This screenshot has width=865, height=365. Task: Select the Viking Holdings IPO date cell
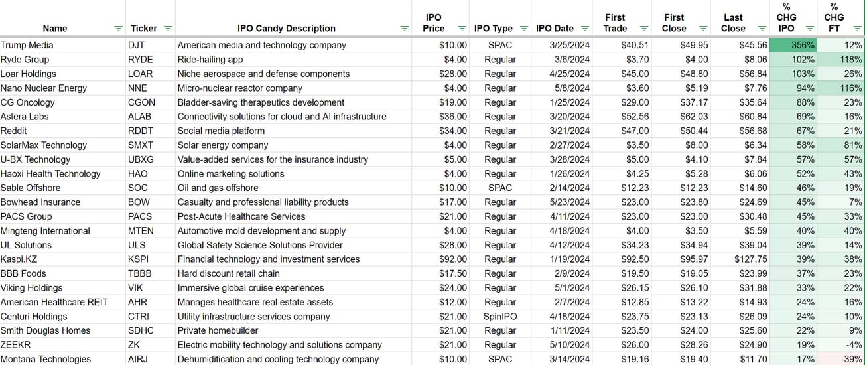(x=562, y=288)
